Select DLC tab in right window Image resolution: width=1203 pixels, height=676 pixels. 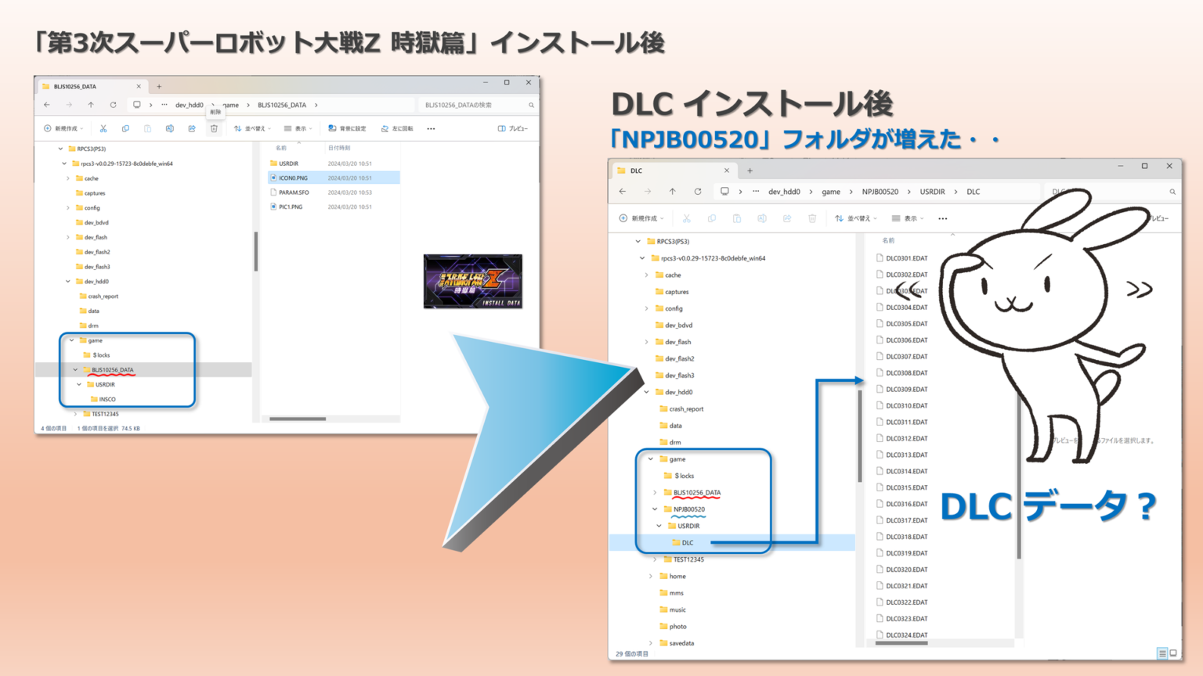pos(674,171)
